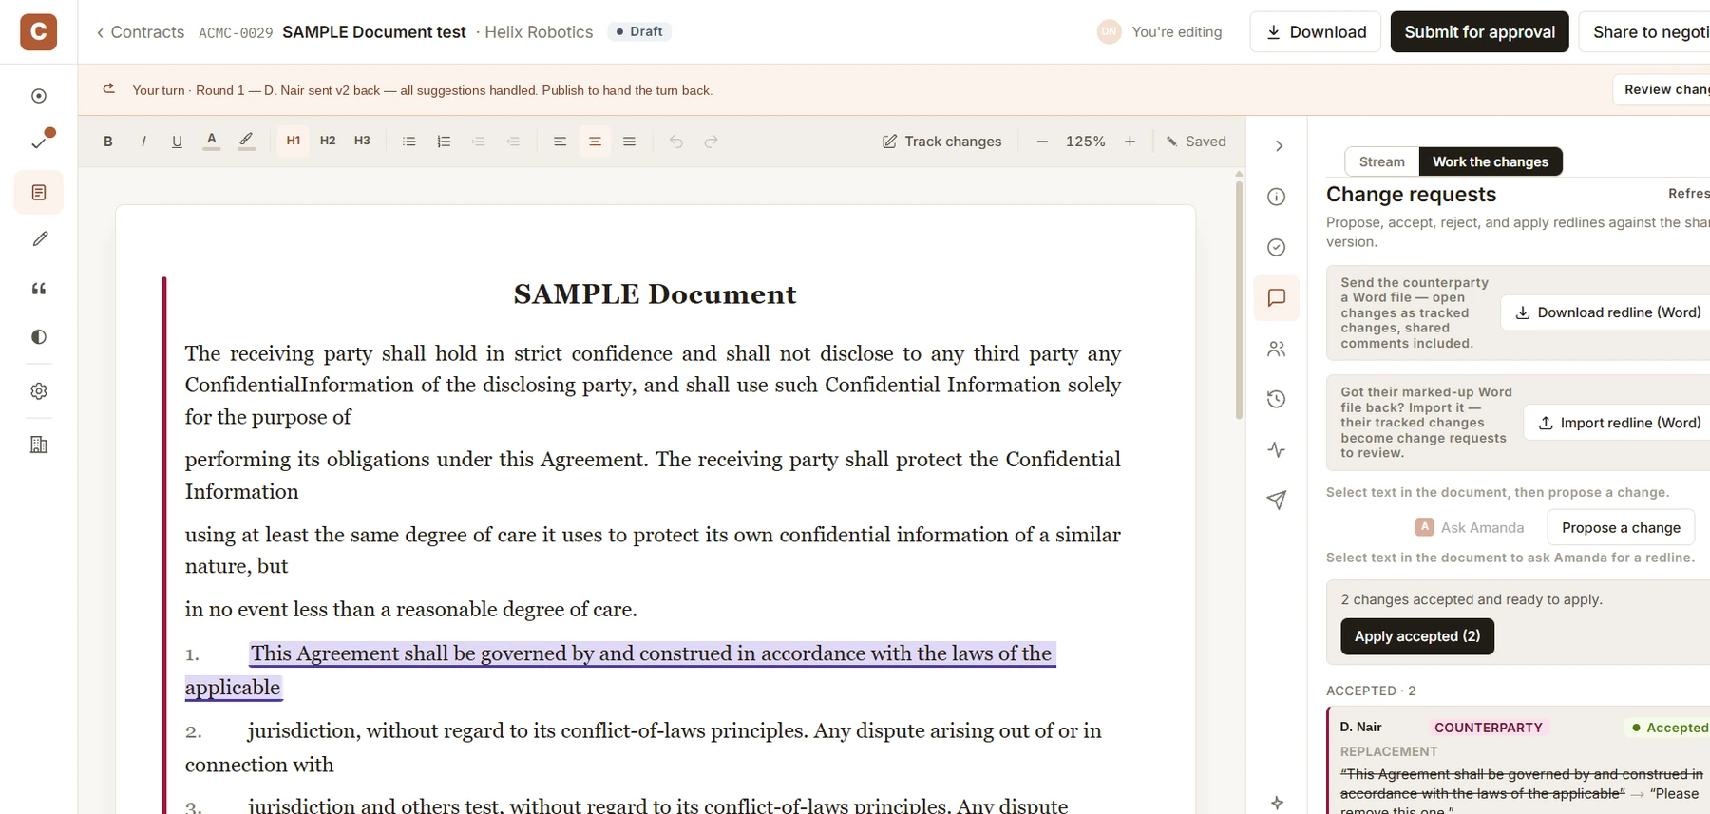This screenshot has height=814, width=1710.
Task: Open the checkmark tasks icon with notification dot
Action: click(39, 142)
